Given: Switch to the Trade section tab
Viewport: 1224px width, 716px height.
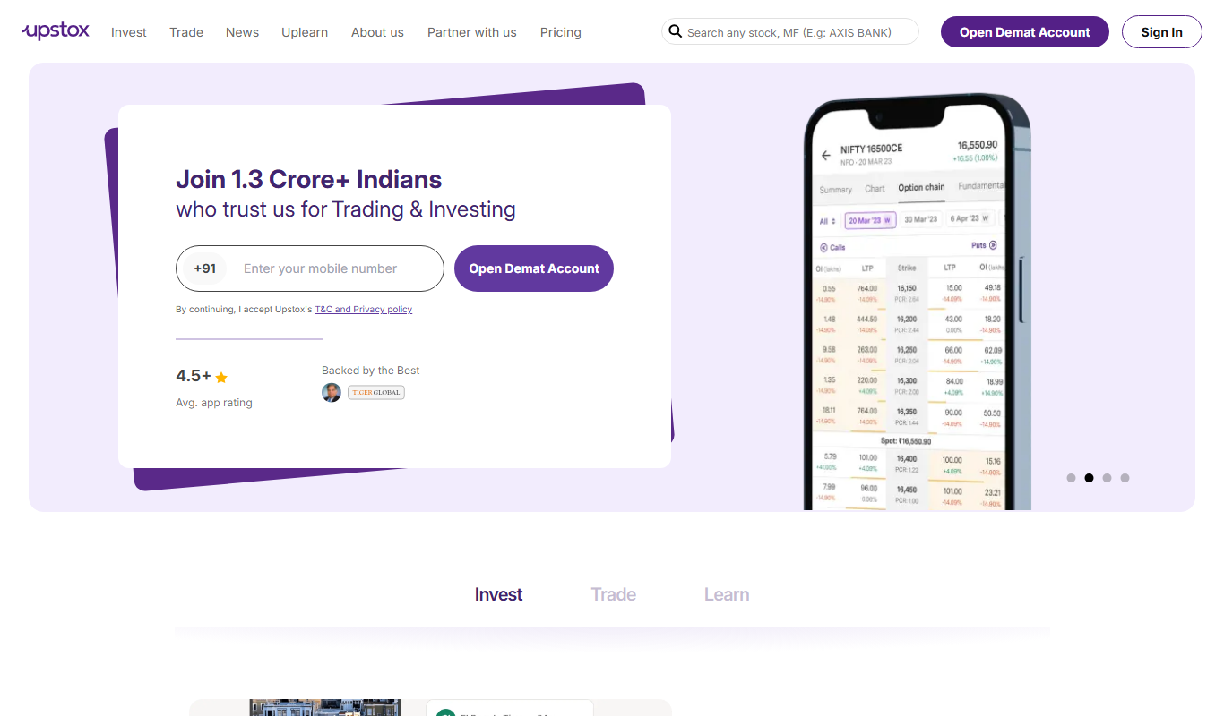Looking at the screenshot, I should point(614,594).
